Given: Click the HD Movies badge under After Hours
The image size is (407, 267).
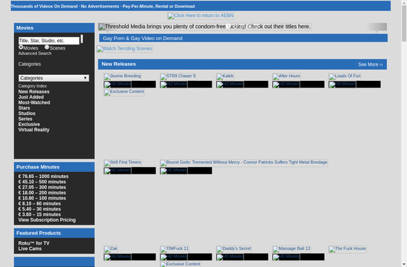Looking at the screenshot, I should pos(286,85).
